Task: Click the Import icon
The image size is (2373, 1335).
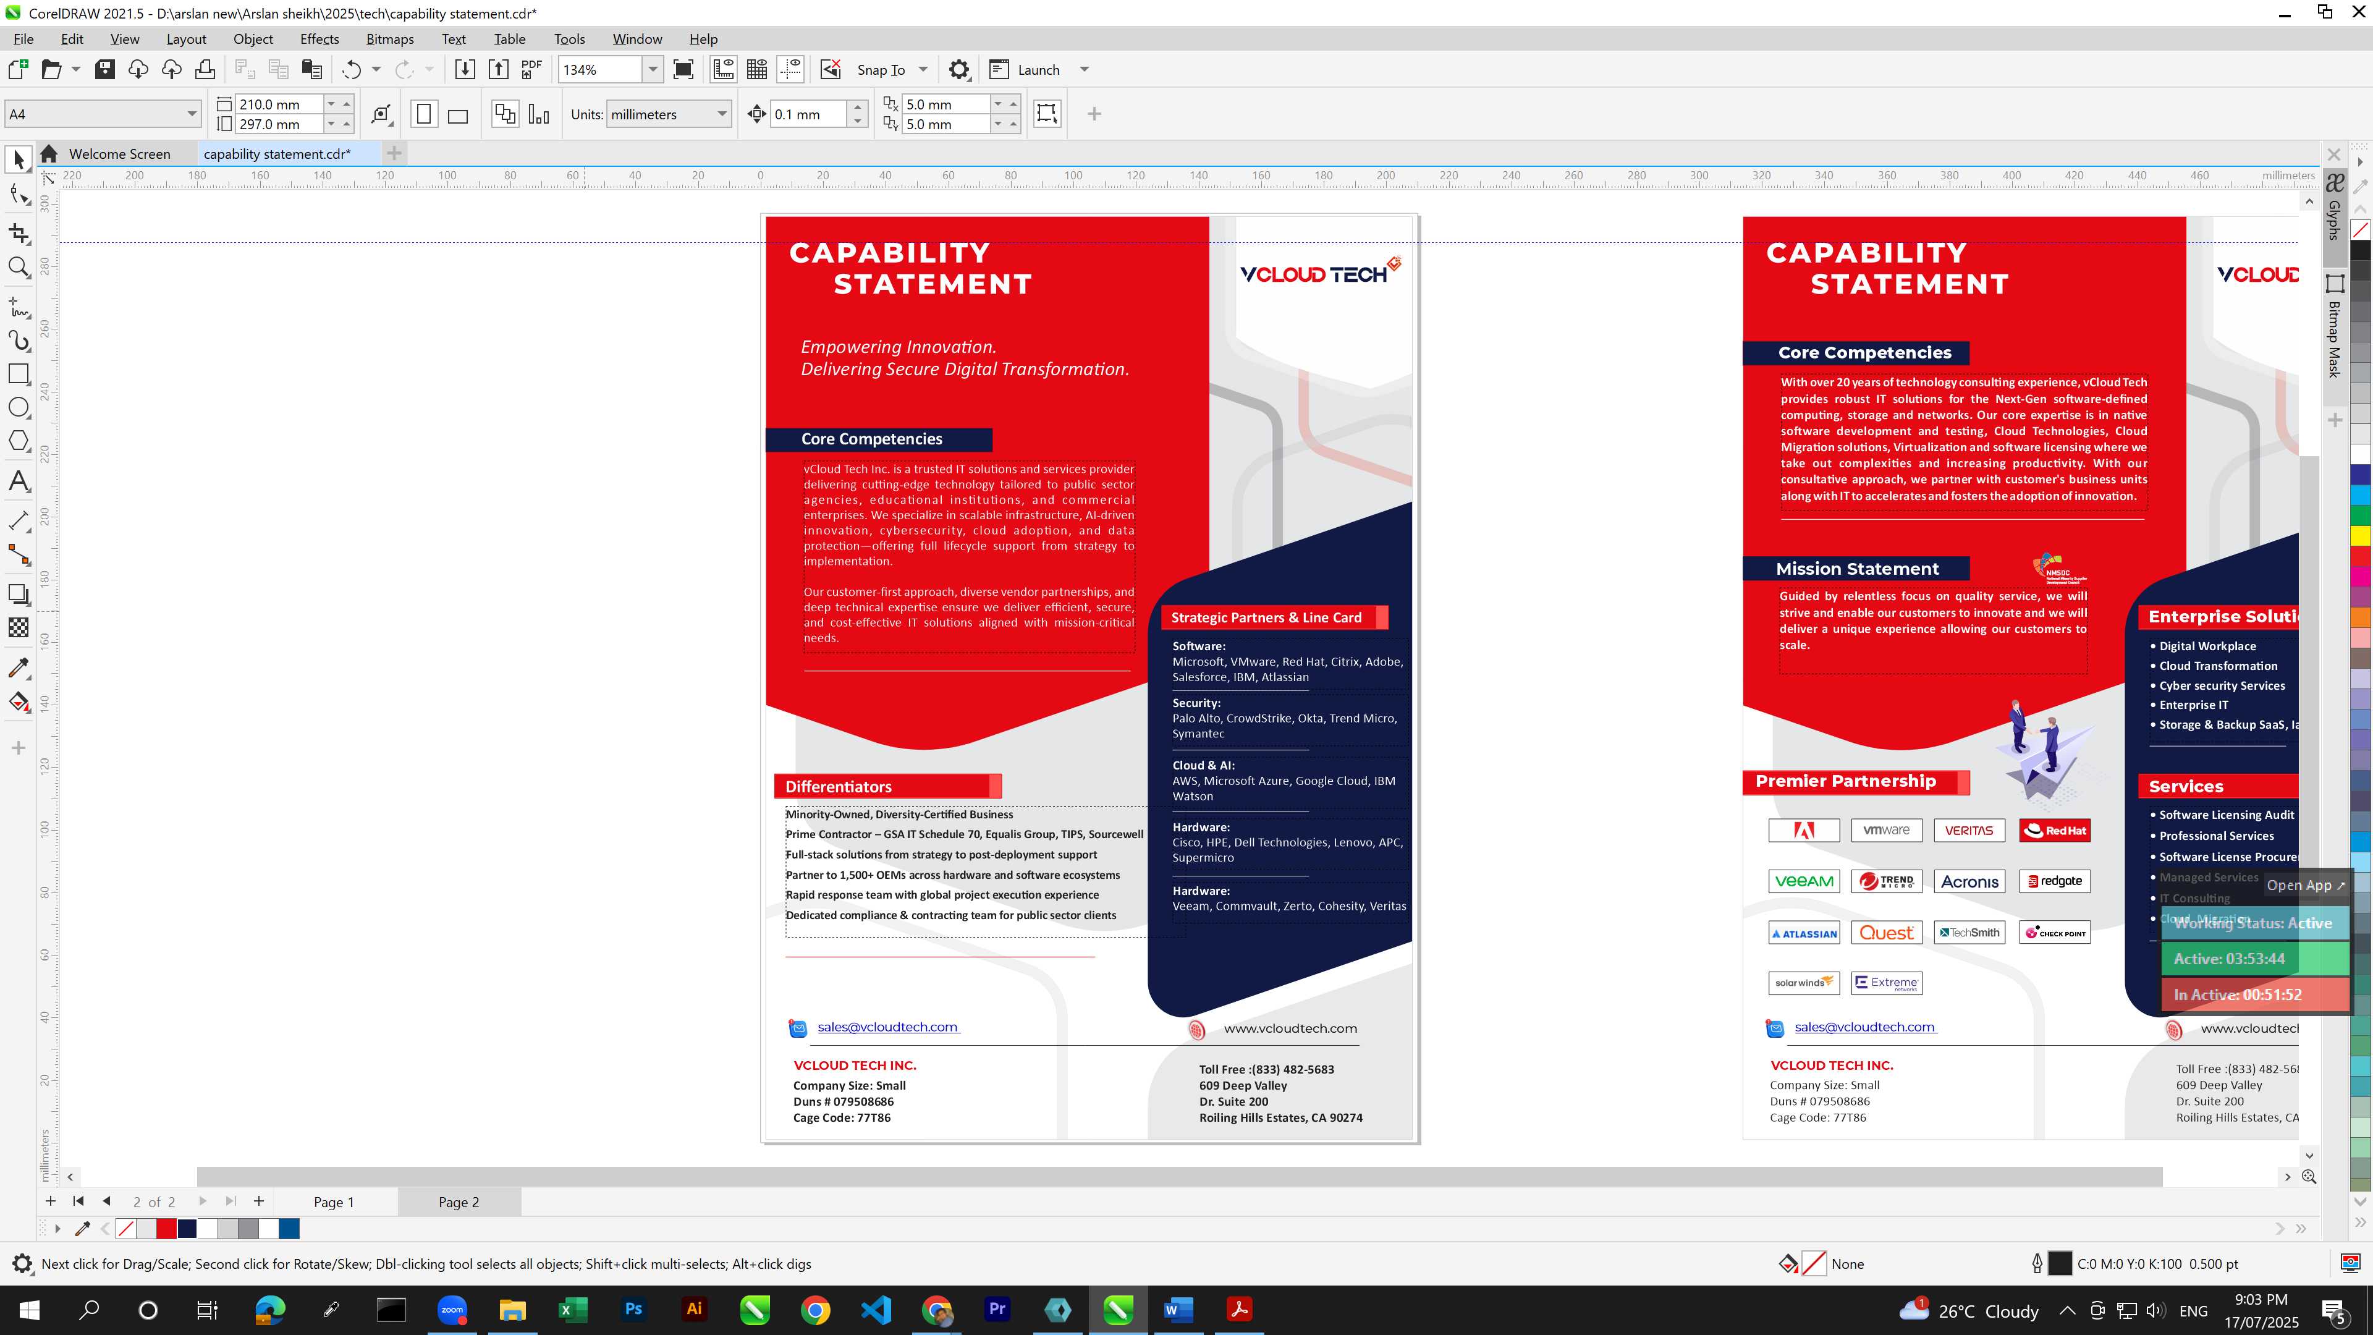Action: tap(465, 69)
